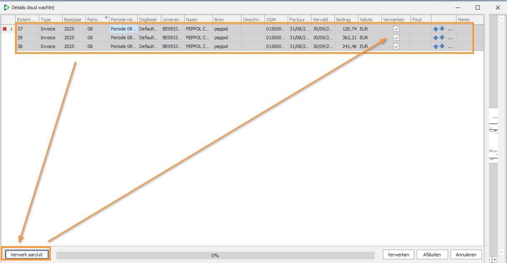
Task: Click the blue up arrow on row 39
Action: pos(436,38)
